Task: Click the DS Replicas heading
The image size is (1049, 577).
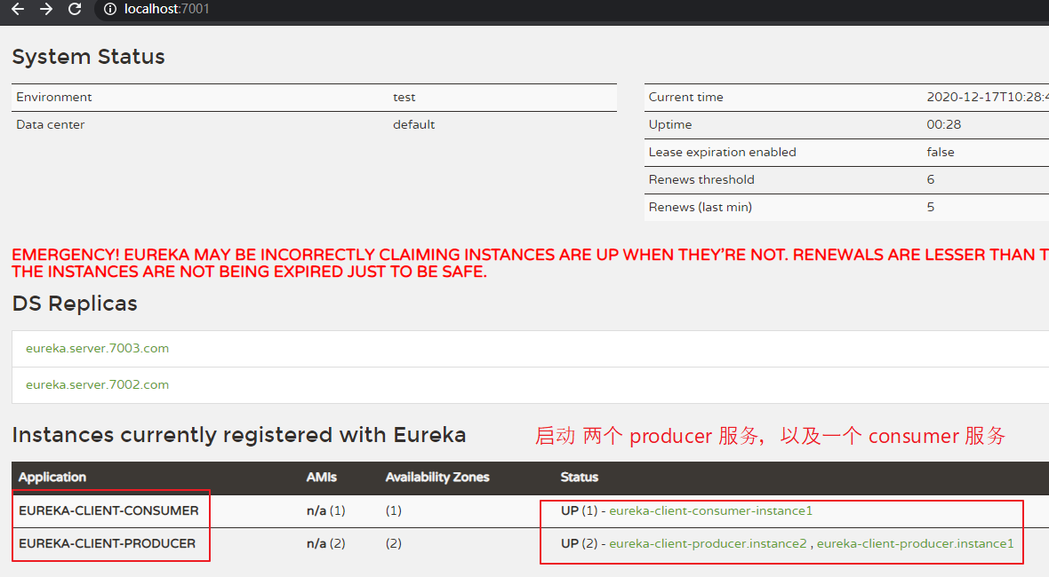Action: pyautogui.click(x=75, y=304)
